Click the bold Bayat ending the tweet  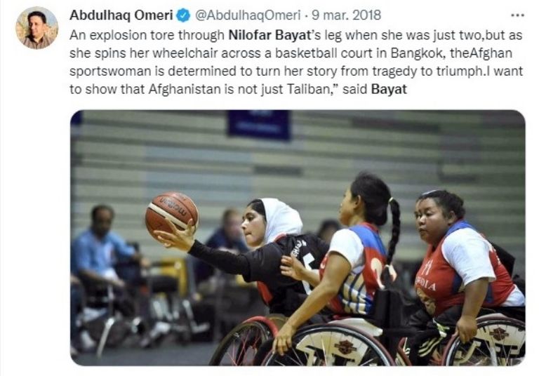(389, 89)
